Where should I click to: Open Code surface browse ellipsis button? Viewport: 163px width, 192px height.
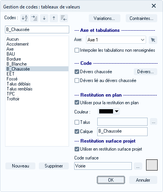click(x=138, y=166)
